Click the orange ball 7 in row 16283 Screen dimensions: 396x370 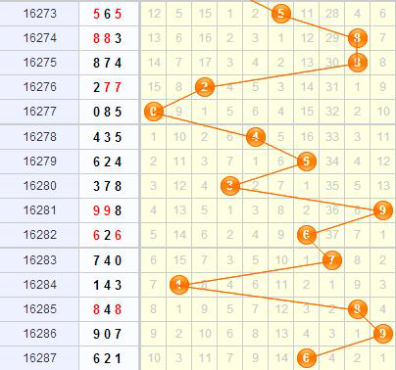(332, 260)
